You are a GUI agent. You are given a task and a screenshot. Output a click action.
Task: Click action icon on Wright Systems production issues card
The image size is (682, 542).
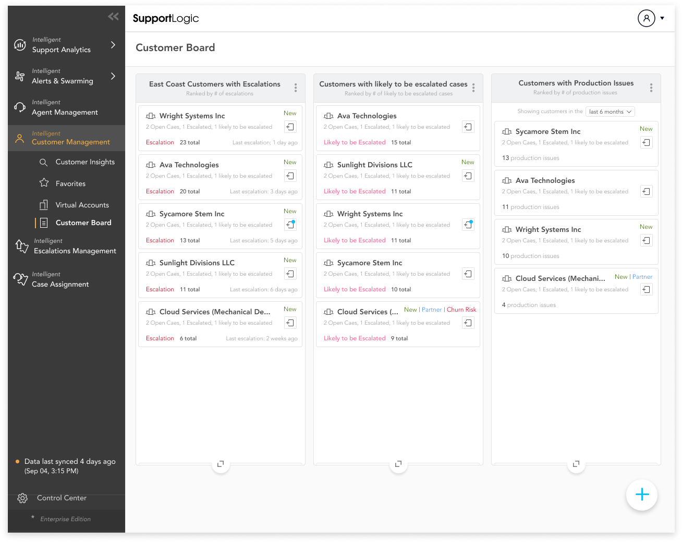pyautogui.click(x=647, y=240)
